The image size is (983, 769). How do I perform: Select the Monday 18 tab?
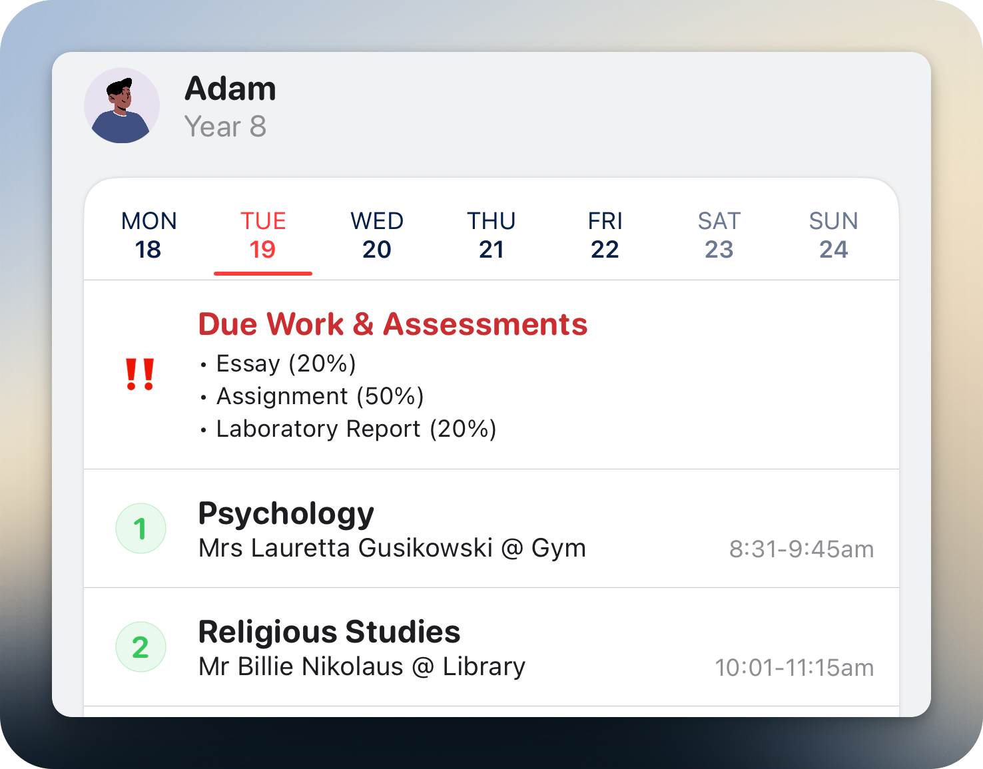tap(149, 235)
